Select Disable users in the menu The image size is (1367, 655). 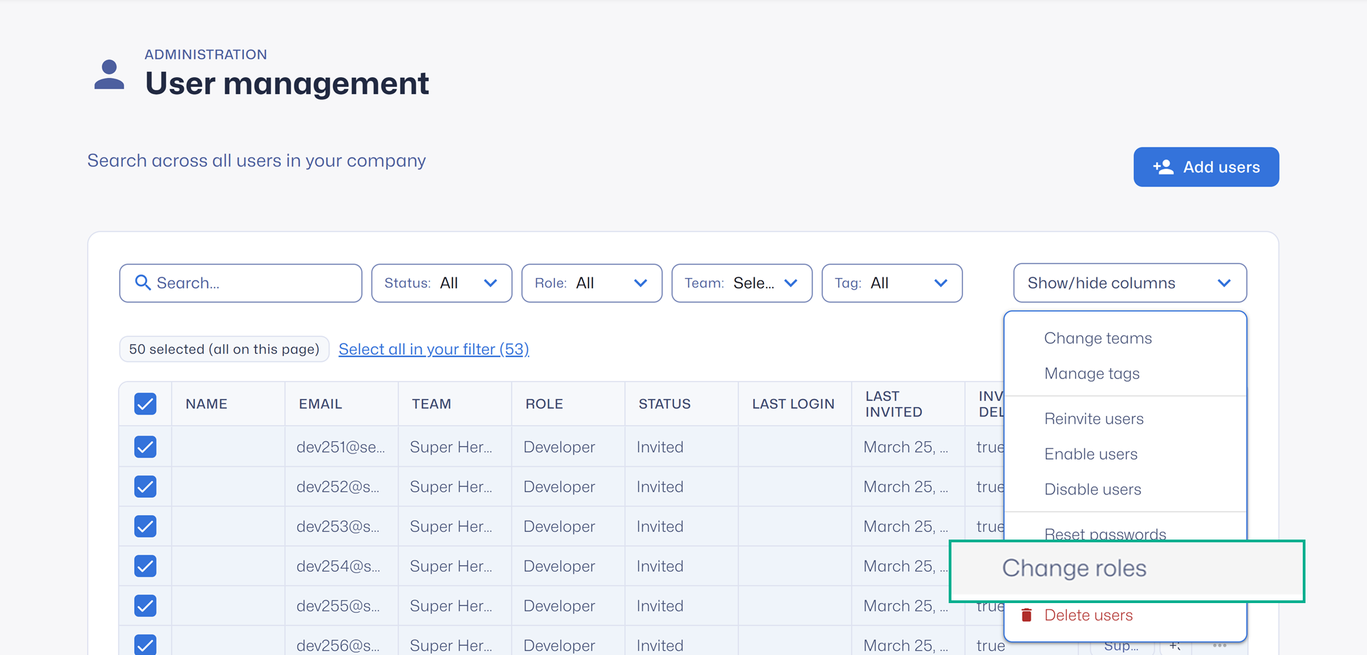coord(1093,489)
